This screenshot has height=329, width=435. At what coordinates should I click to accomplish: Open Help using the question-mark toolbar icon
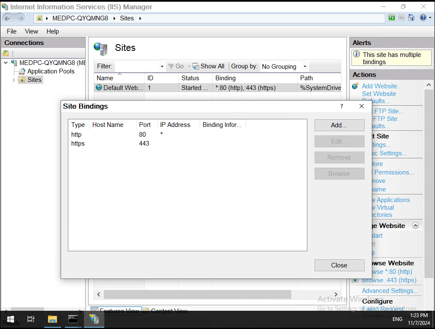[x=424, y=17]
